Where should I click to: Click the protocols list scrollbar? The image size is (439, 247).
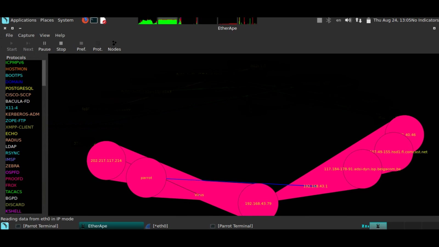[x=44, y=73]
